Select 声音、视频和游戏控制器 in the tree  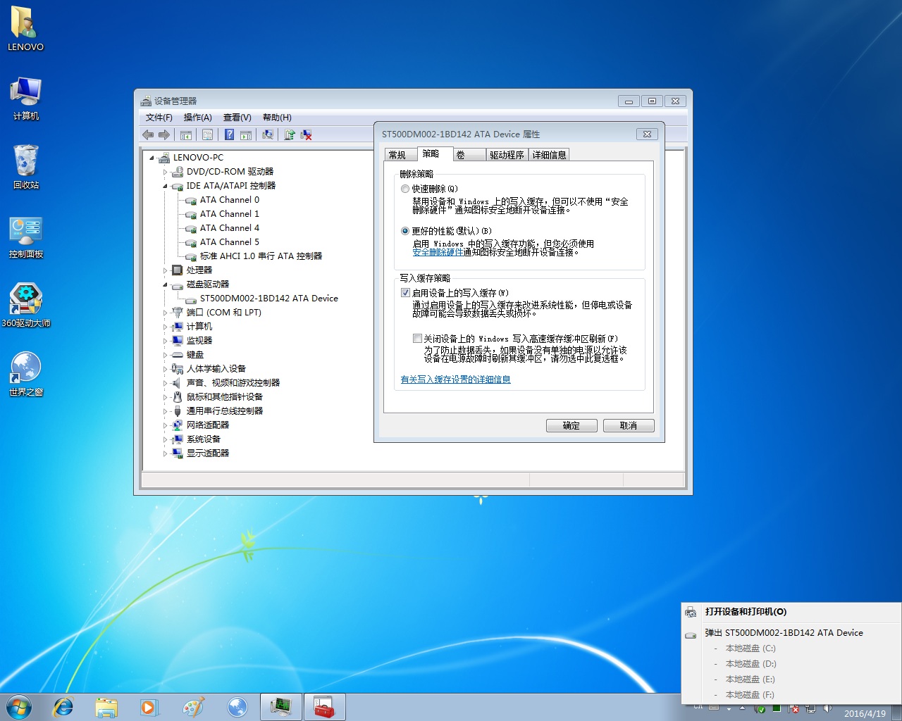(x=233, y=383)
